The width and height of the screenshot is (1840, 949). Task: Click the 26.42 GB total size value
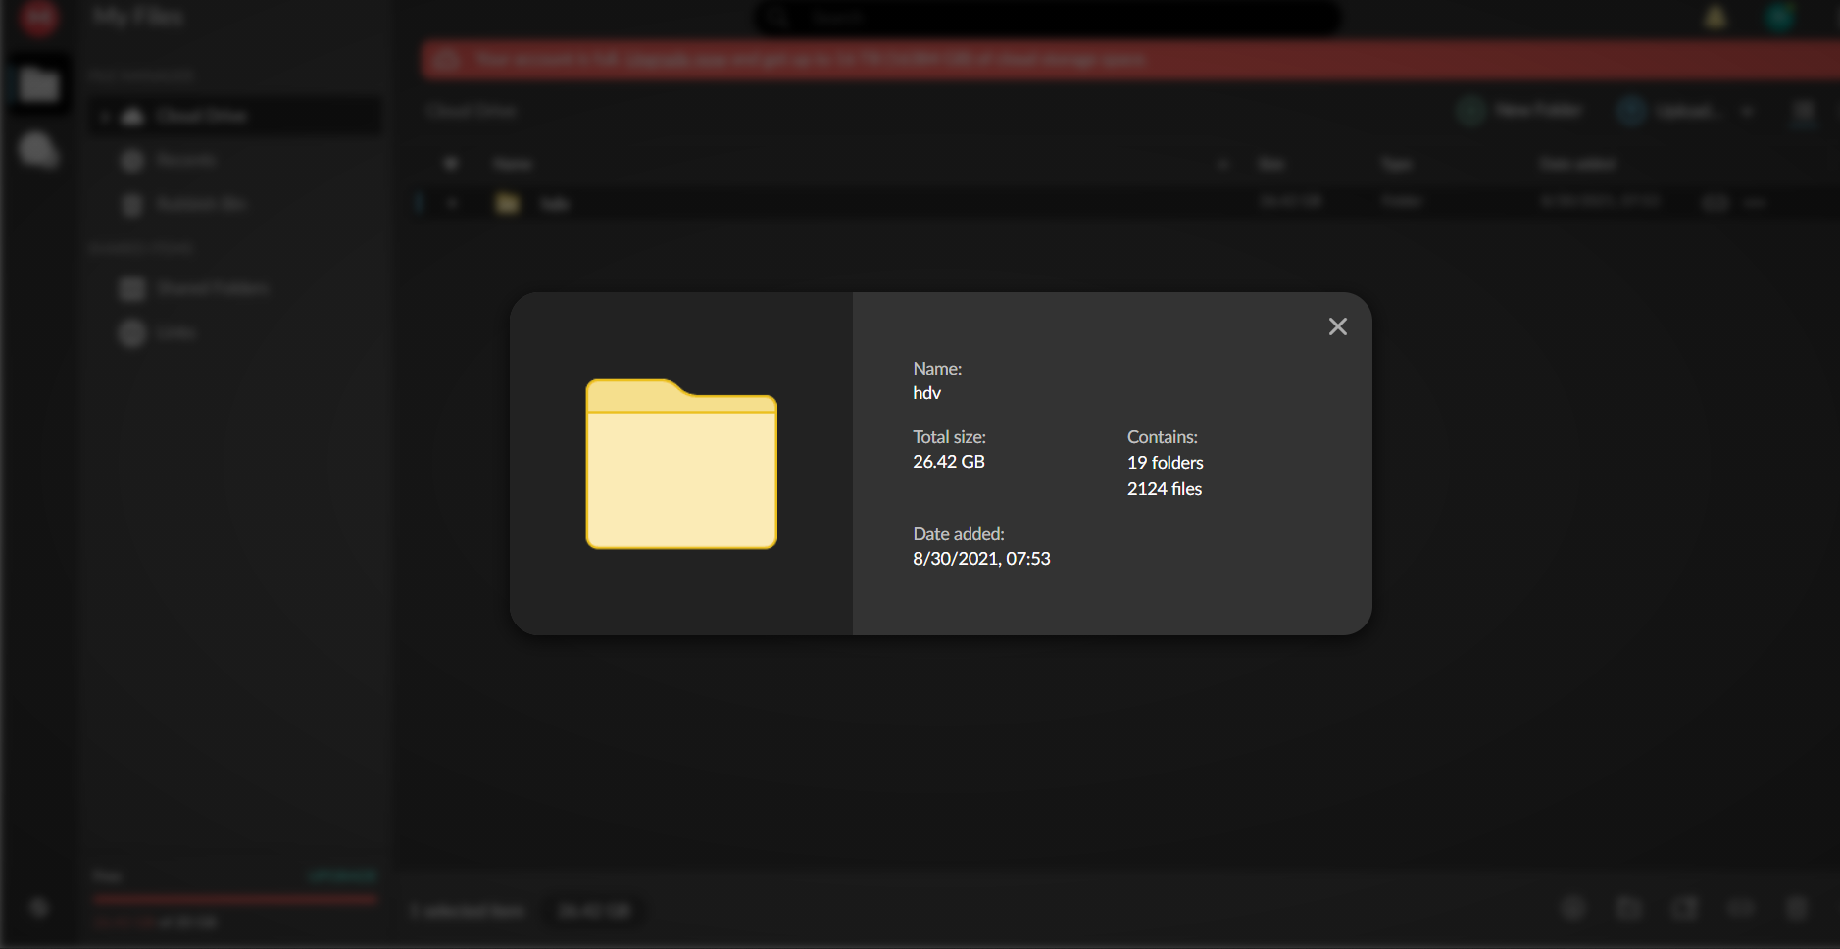click(x=948, y=462)
